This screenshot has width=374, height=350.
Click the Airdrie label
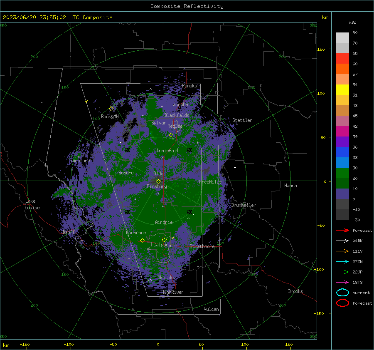[x=164, y=222]
